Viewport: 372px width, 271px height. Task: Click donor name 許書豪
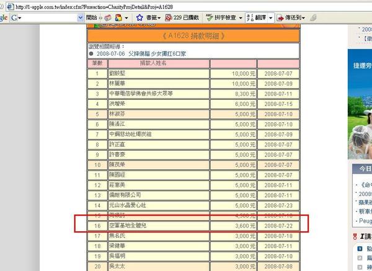(x=117, y=154)
